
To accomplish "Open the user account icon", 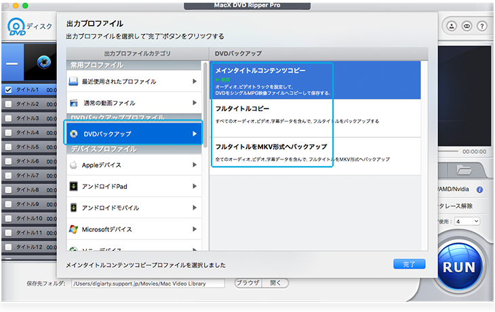I will 452,26.
